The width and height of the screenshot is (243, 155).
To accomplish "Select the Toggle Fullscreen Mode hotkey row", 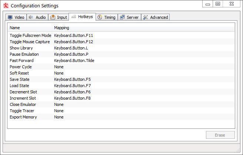I will tap(30, 35).
